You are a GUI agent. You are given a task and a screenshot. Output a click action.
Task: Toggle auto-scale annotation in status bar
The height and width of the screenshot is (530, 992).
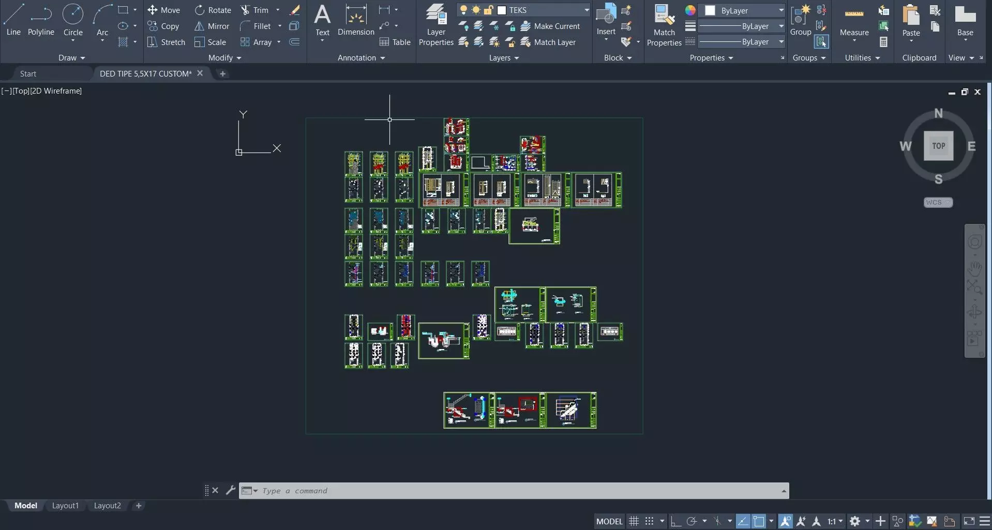(x=801, y=521)
